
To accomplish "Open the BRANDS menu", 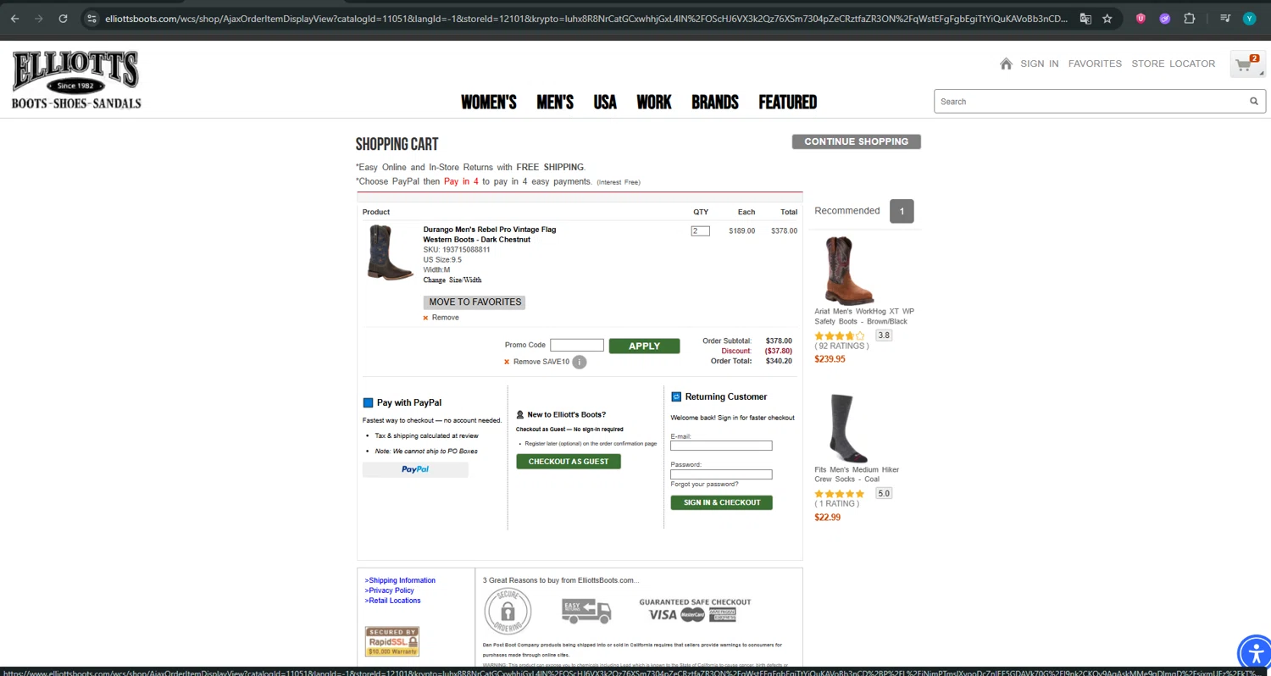I will point(715,103).
